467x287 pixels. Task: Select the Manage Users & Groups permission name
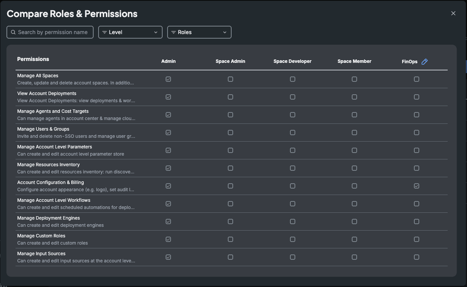point(43,129)
